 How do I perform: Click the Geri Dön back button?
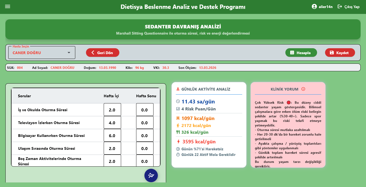[103, 53]
